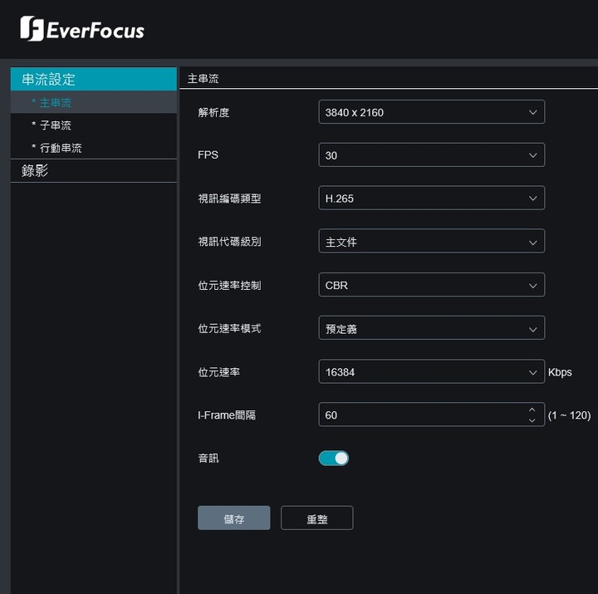Click the 儲存 save button

(233, 518)
